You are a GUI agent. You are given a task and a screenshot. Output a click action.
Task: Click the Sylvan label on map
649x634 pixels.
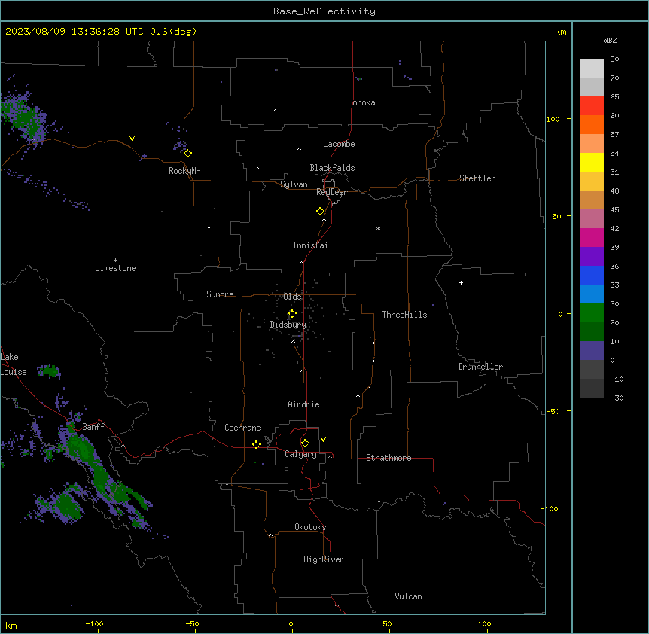(x=294, y=184)
